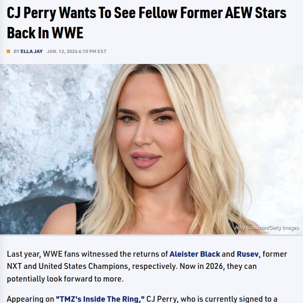Open the featured photo of CJ Perry

(x=151, y=149)
